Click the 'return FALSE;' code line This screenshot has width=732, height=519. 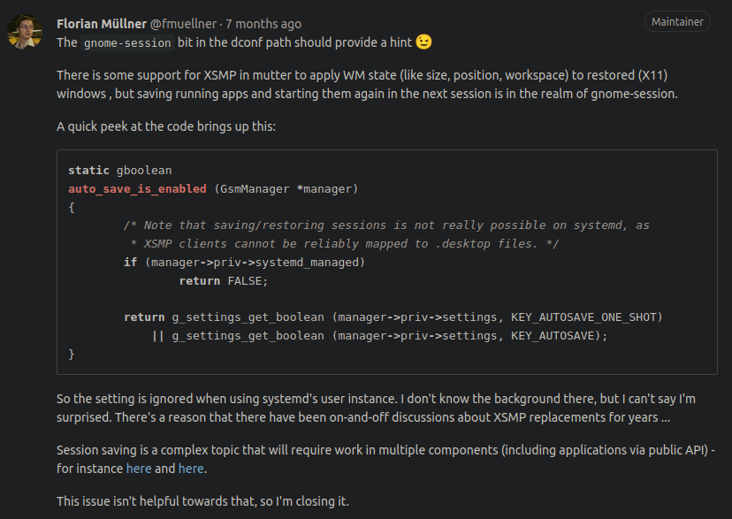(x=224, y=281)
